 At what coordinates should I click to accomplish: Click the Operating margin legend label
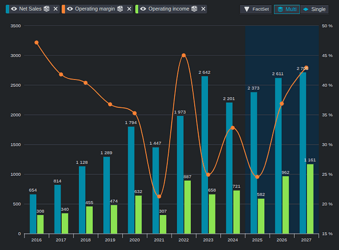click(x=95, y=9)
